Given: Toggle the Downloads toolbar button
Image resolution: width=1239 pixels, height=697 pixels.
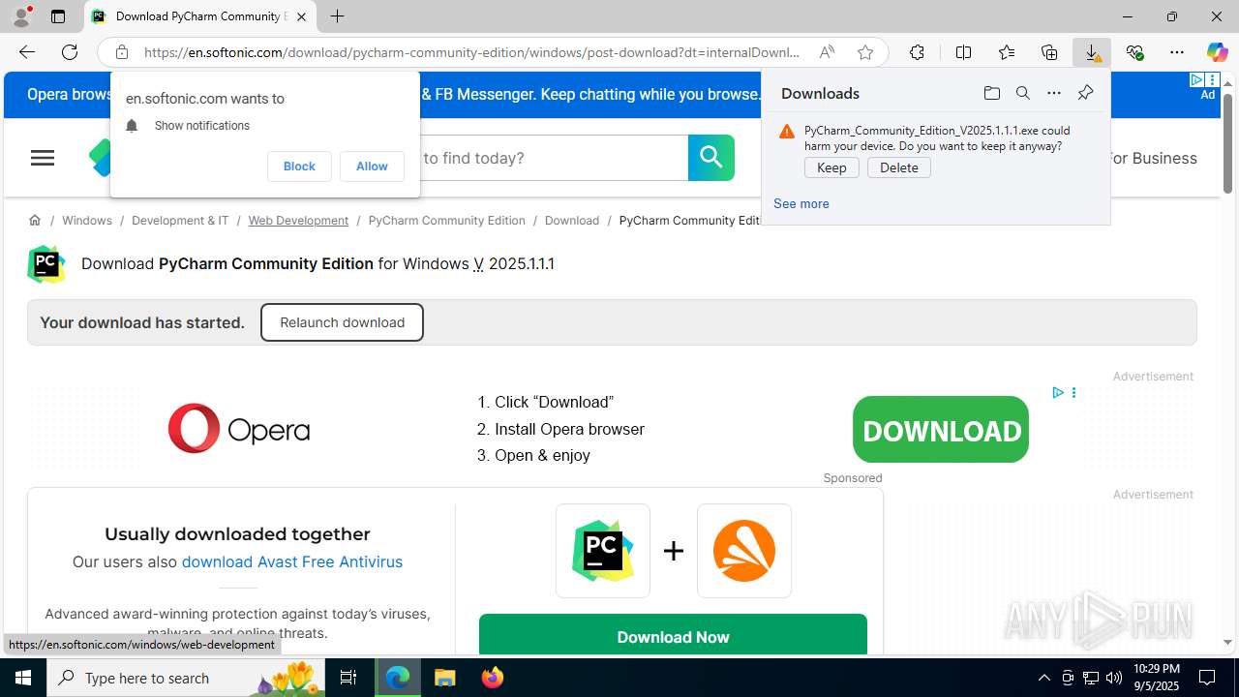Looking at the screenshot, I should point(1092,52).
